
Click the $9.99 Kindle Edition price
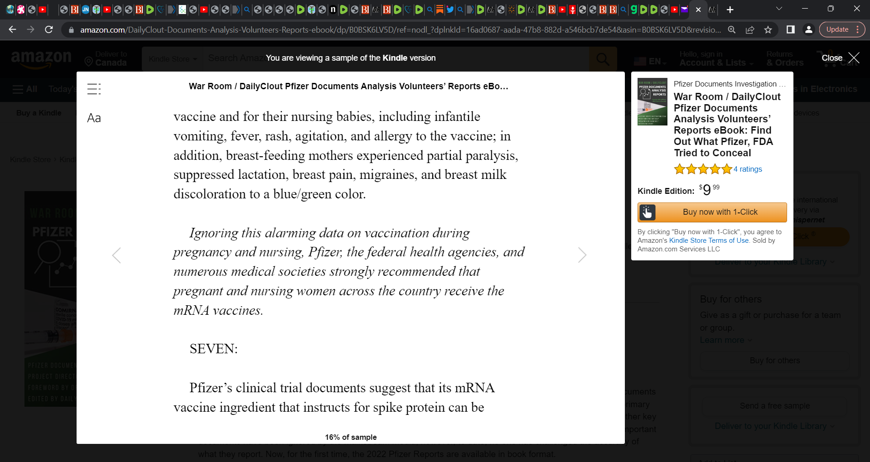[709, 189]
